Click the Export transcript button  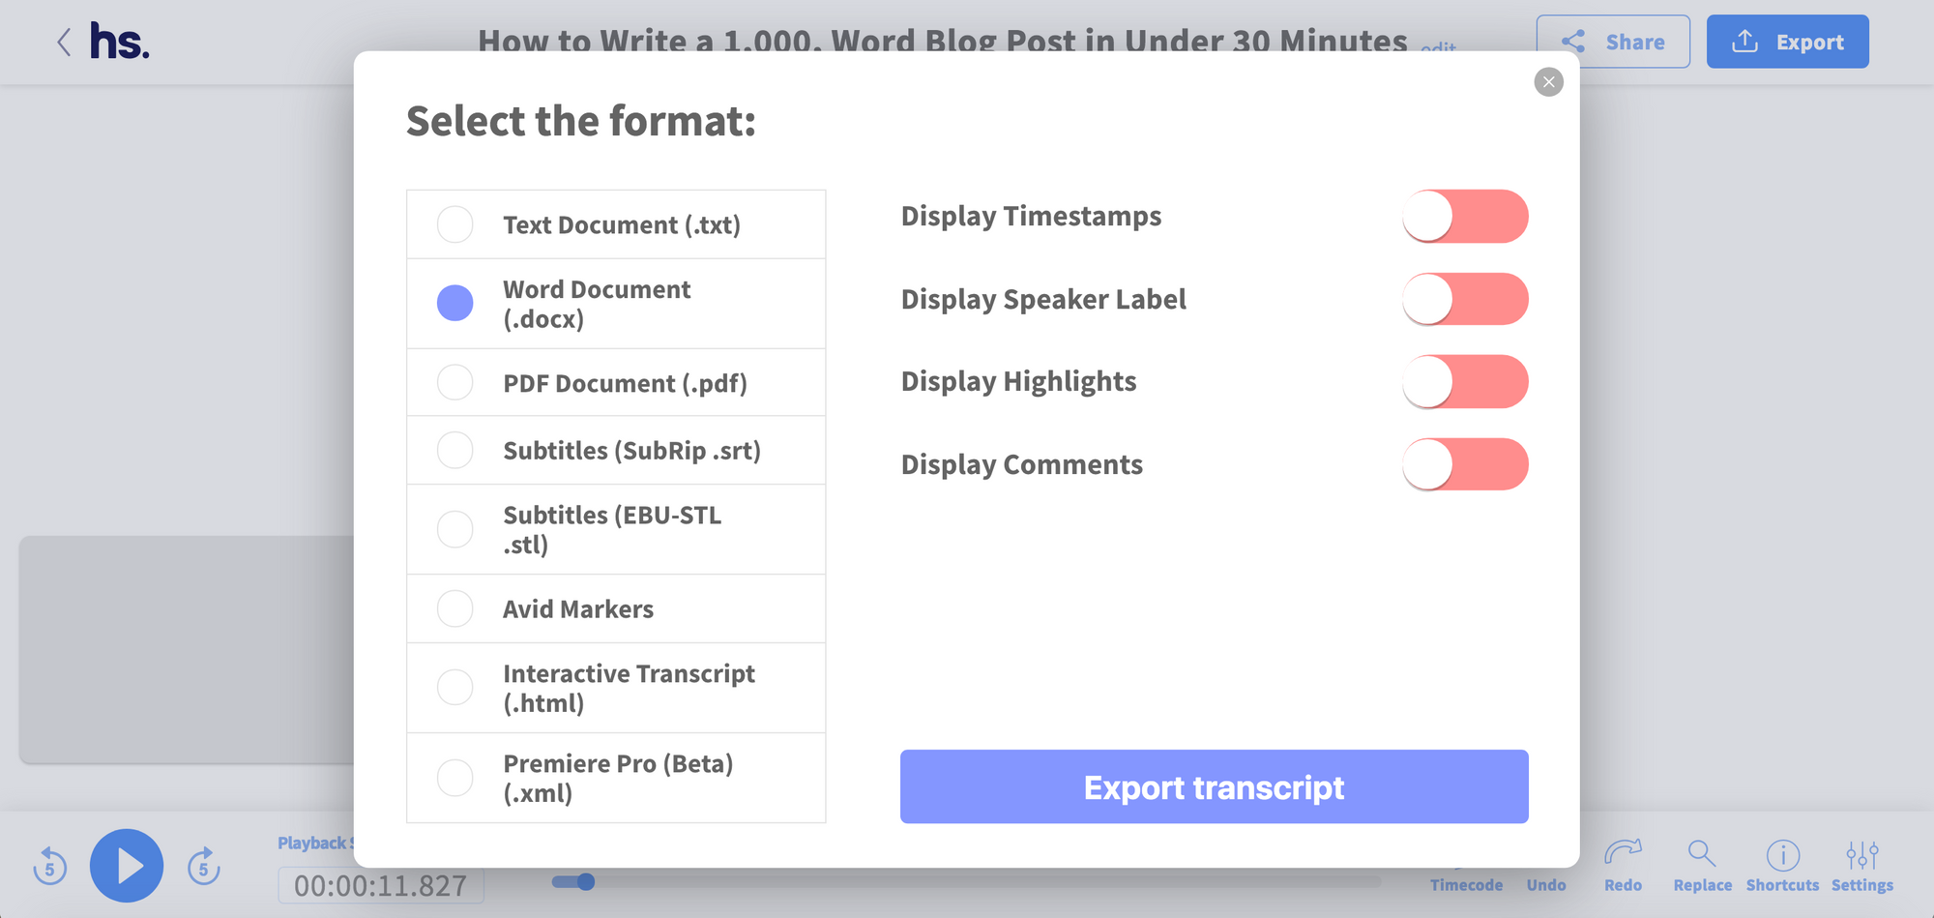[1214, 786]
